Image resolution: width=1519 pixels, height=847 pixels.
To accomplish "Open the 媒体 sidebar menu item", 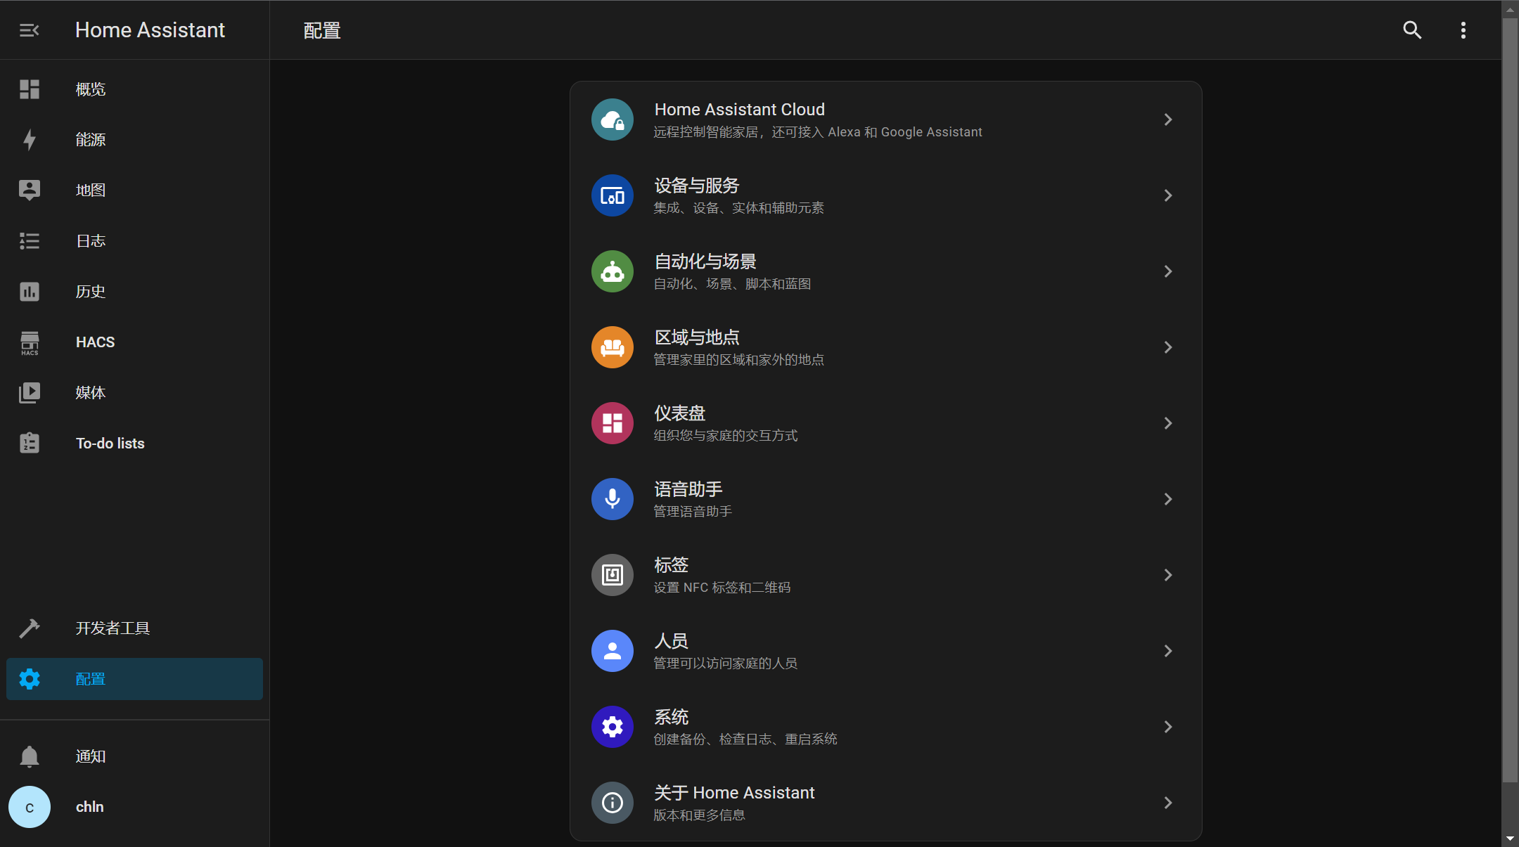I will coord(134,393).
